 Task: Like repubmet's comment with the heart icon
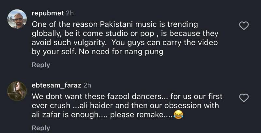point(244,26)
